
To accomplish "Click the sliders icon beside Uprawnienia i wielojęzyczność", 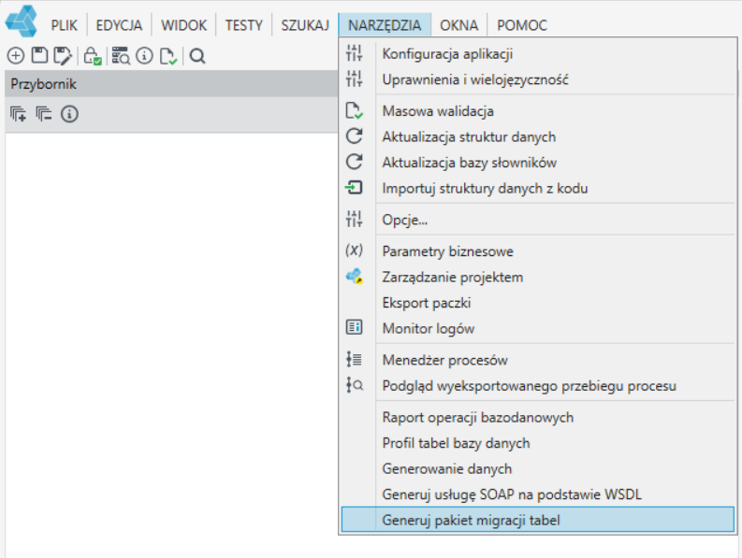I will [354, 79].
